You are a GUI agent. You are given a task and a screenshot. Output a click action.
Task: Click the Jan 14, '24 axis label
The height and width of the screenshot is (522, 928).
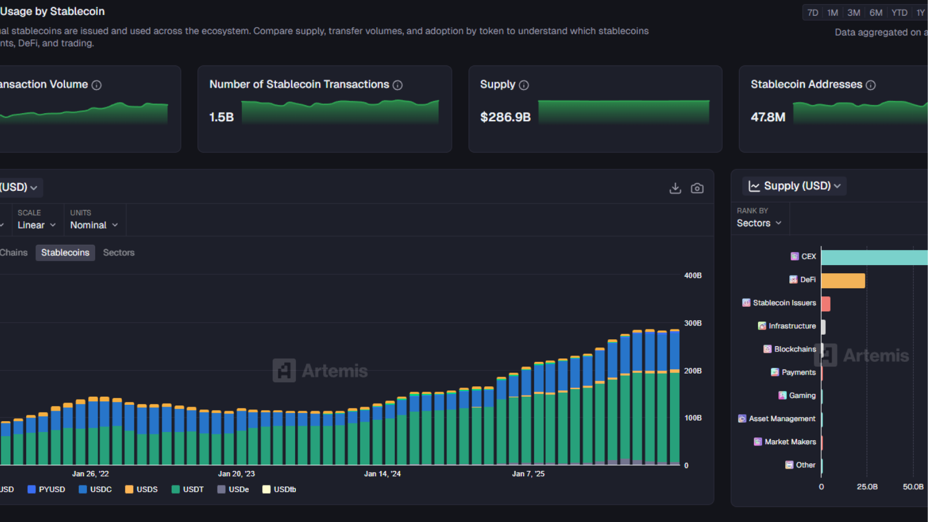tap(383, 474)
